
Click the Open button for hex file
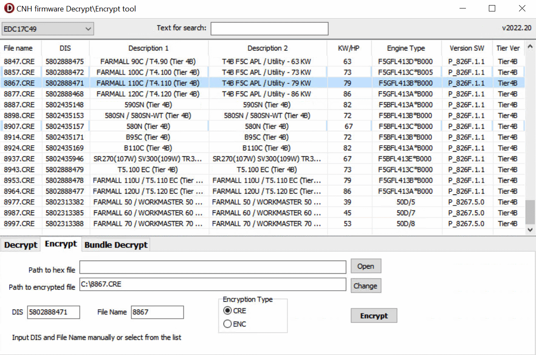pos(365,266)
